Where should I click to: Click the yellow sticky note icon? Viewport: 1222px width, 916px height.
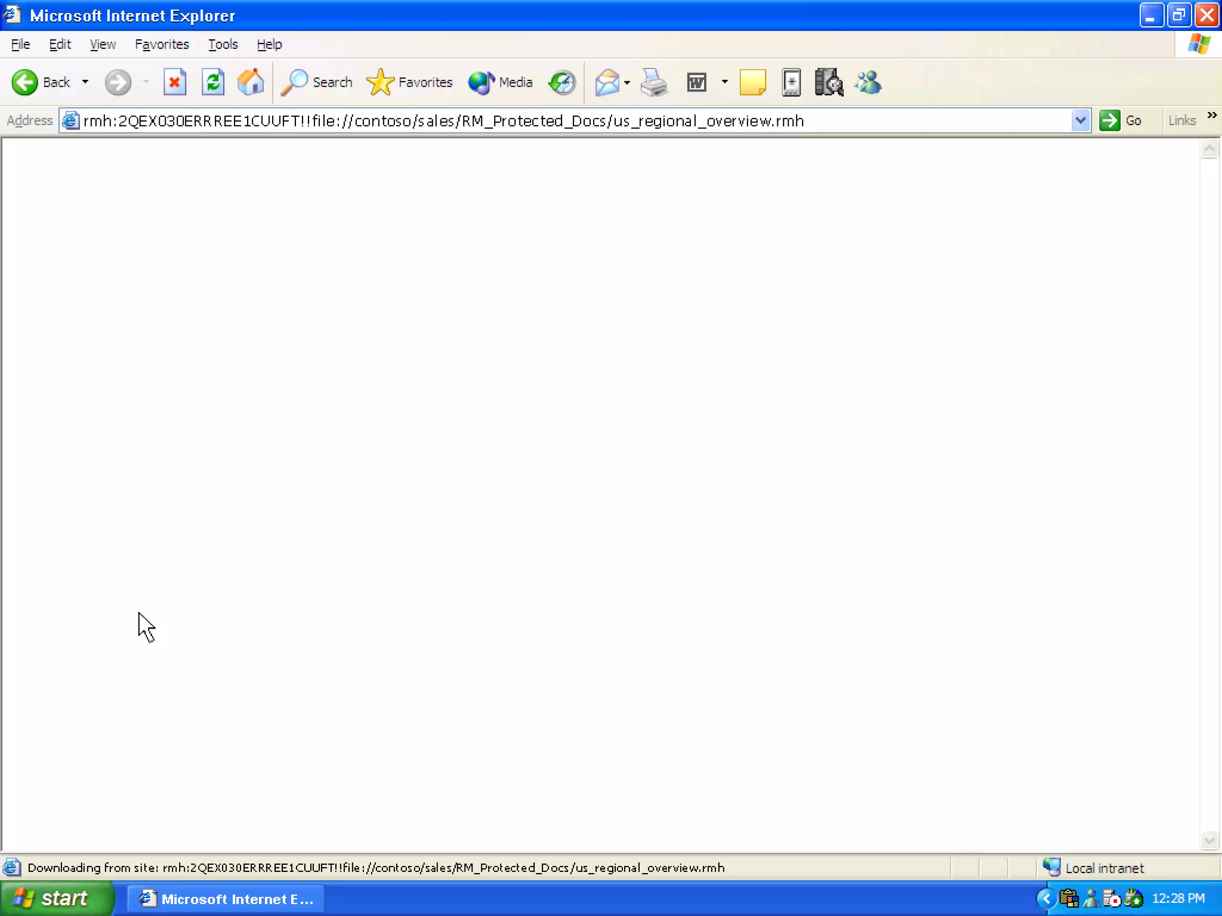[x=752, y=82]
